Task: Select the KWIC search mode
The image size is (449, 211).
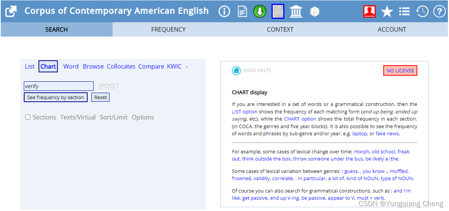Action: [174, 66]
